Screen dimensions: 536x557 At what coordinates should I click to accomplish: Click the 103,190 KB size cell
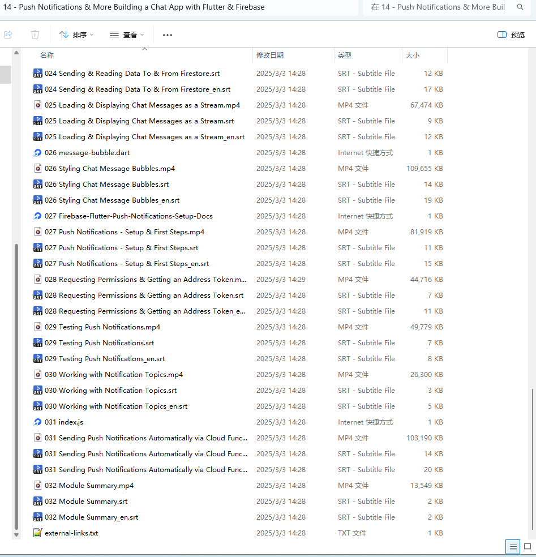click(x=424, y=438)
